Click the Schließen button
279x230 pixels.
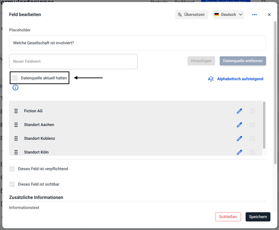(x=228, y=217)
